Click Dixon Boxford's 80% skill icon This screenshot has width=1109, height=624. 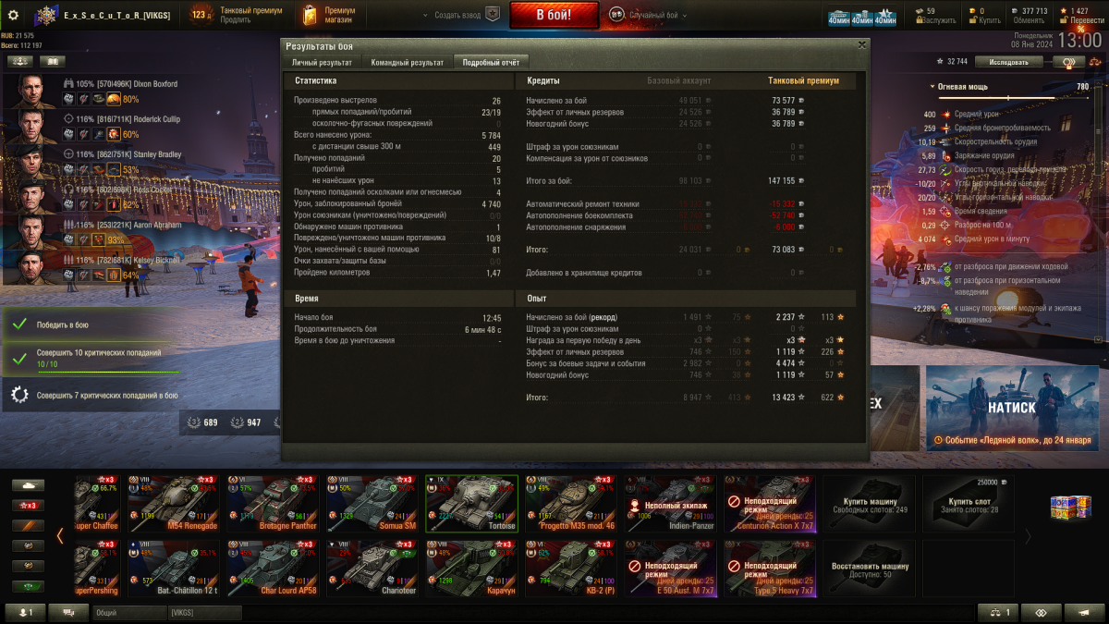pos(114,99)
